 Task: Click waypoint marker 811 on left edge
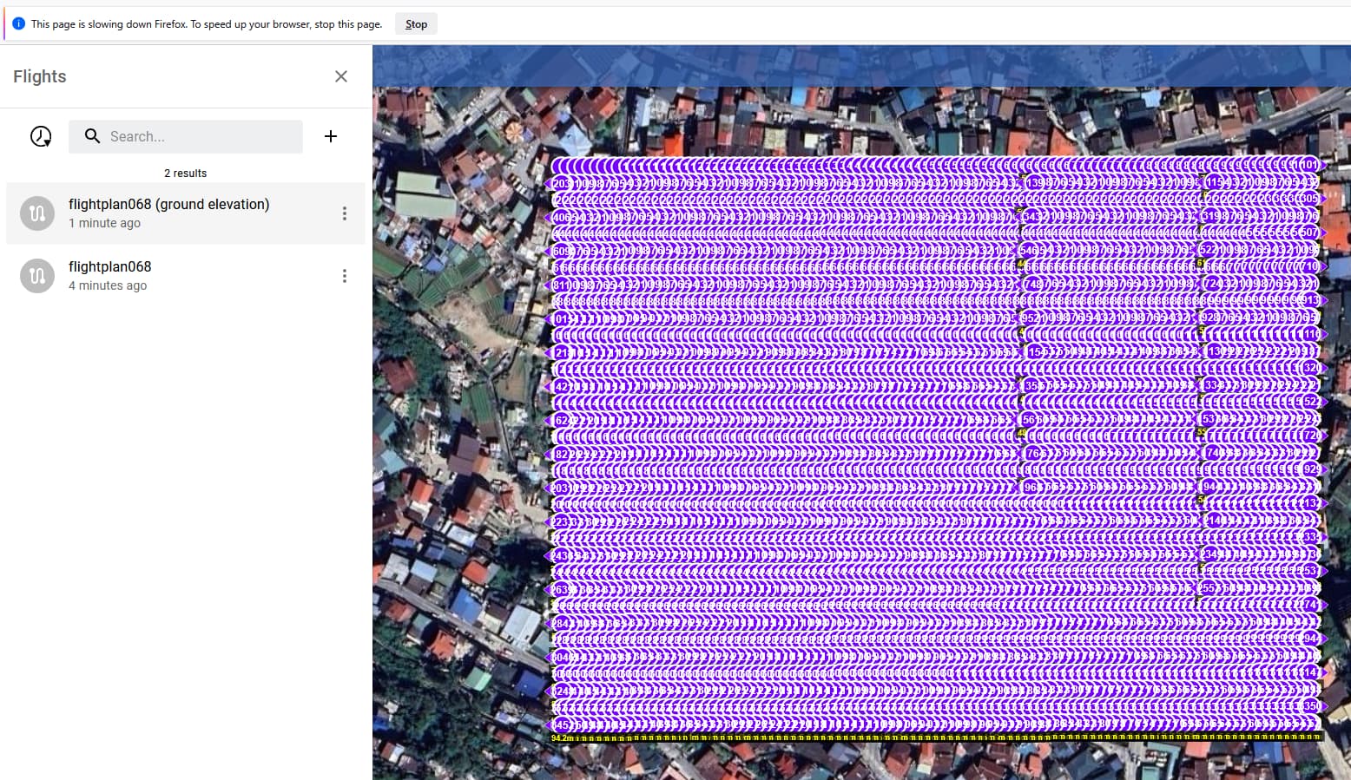[x=562, y=285]
